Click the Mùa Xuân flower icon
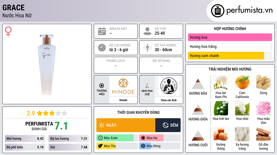This screenshot has width=277, height=155. (100, 138)
